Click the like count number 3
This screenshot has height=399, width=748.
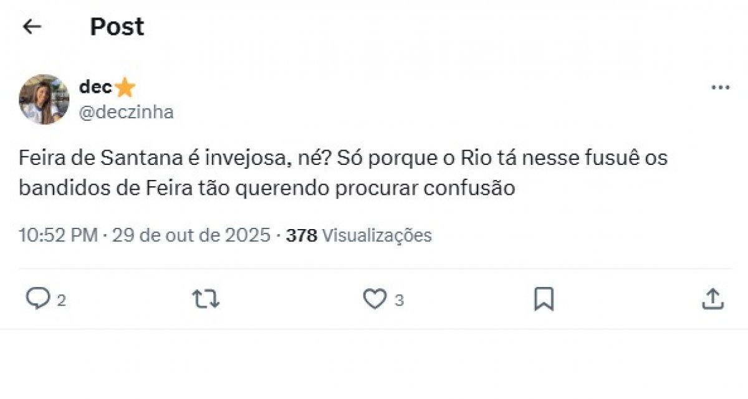point(399,301)
